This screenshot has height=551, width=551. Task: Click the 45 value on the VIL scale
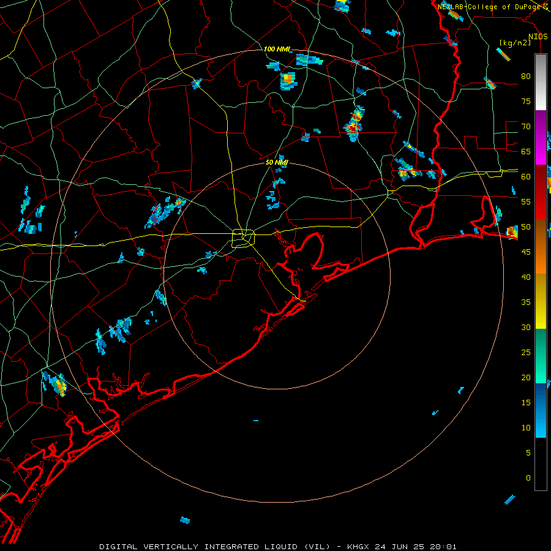coord(526,252)
